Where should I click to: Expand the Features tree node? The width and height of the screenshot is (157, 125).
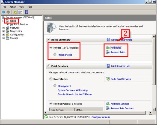click(4, 28)
